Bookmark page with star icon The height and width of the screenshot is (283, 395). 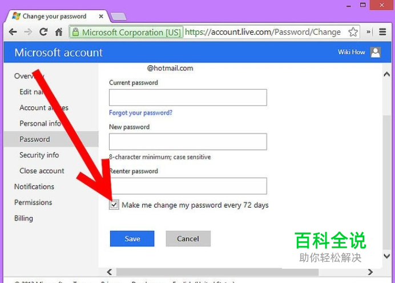coord(353,32)
